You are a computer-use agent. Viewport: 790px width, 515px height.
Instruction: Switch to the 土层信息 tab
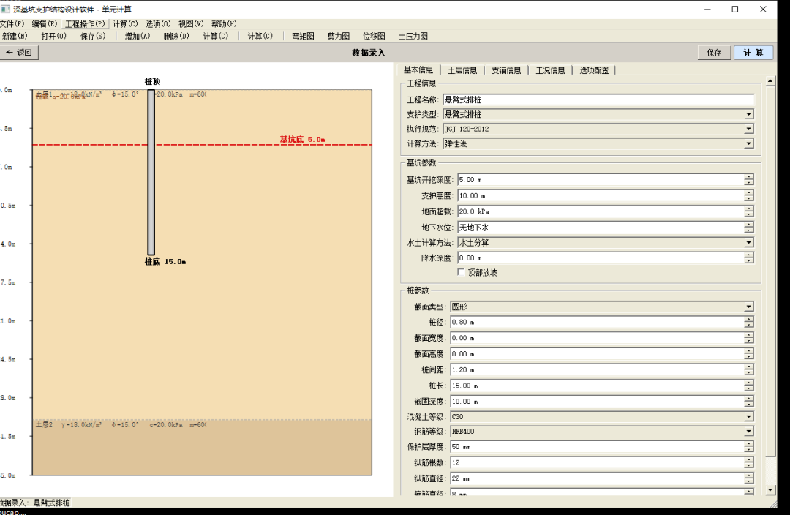coord(462,70)
